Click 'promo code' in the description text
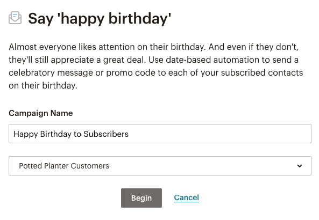Viewport: 319px width, 220px height. pos(119,73)
